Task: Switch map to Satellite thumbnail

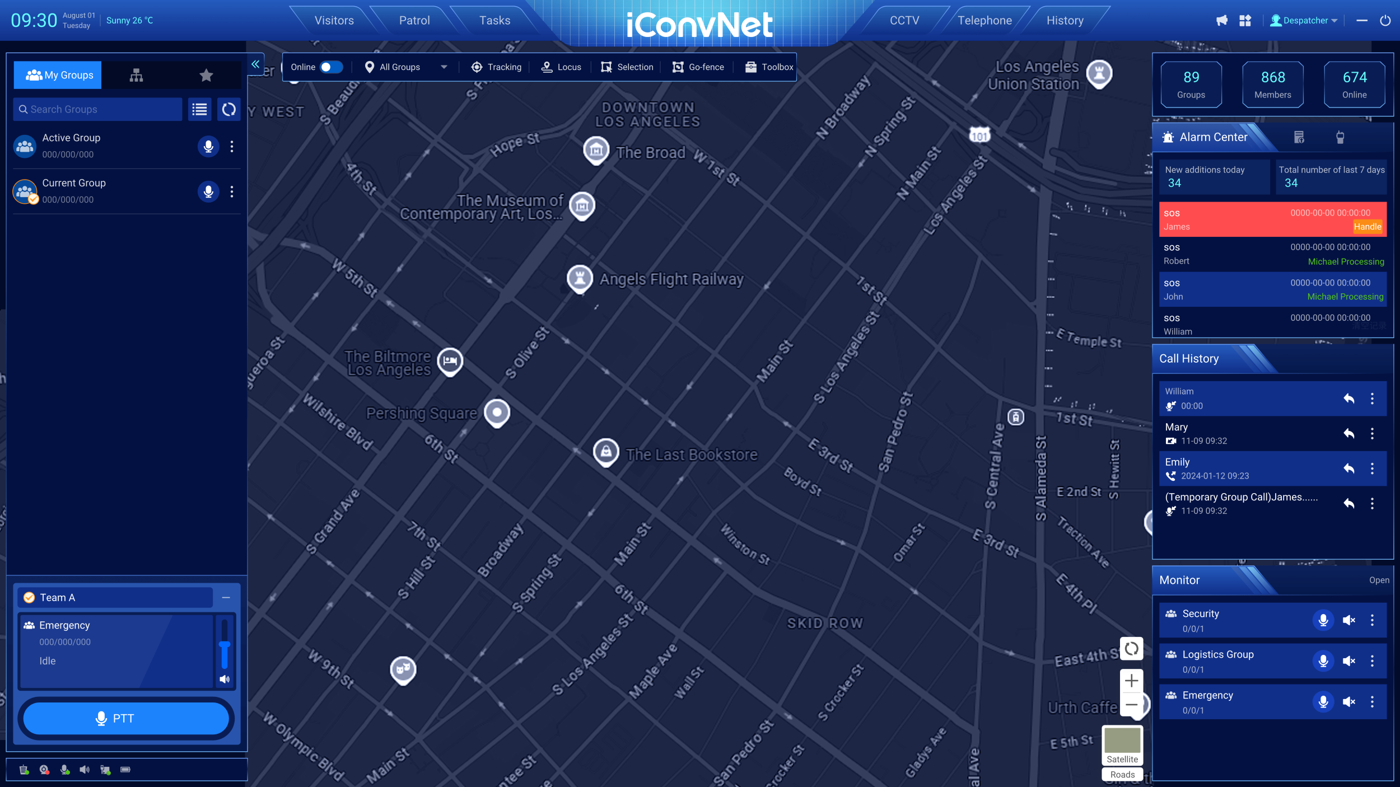Action: (x=1122, y=746)
